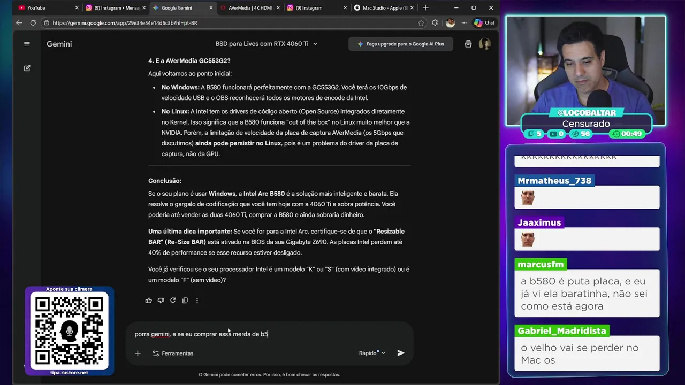
Task: Open the browser three-dot menu
Action: pos(463,23)
